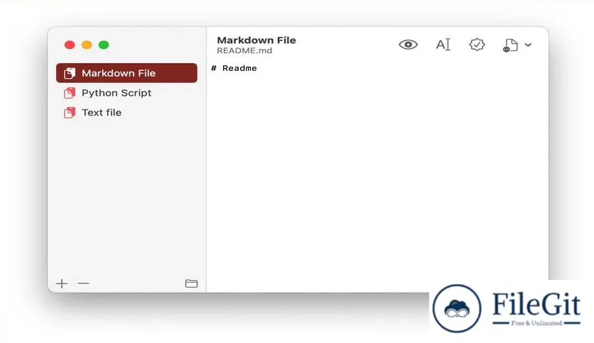The height and width of the screenshot is (343, 594).
Task: Select the Text file label in sidebar
Action: [102, 113]
